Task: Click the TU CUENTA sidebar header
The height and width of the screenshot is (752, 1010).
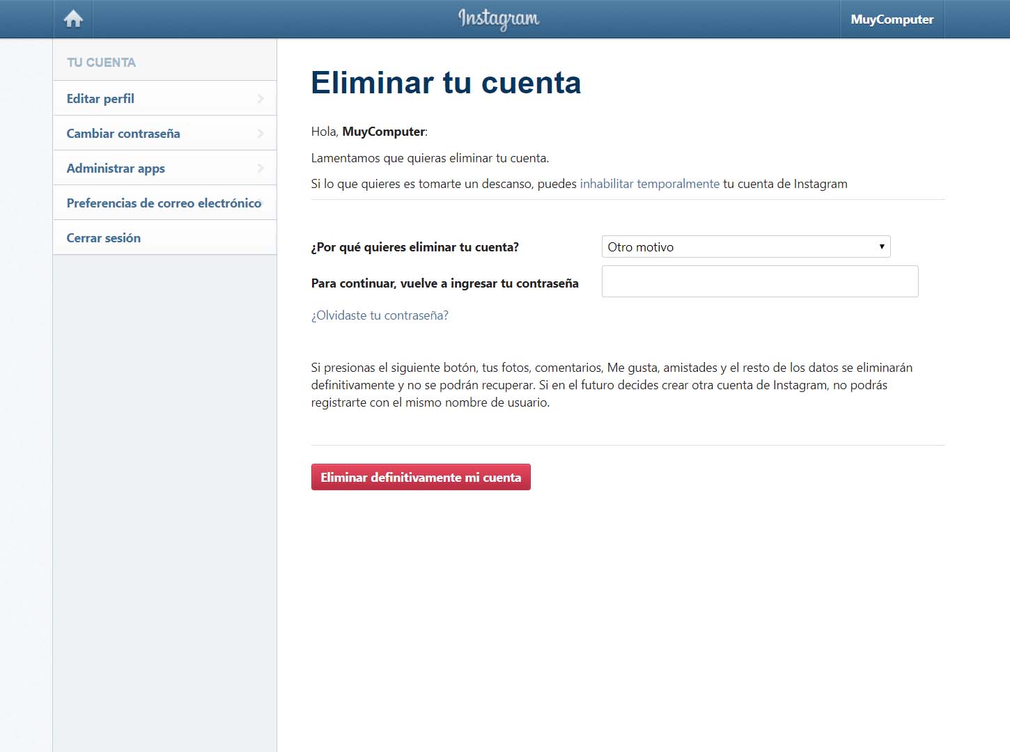Action: 101,63
